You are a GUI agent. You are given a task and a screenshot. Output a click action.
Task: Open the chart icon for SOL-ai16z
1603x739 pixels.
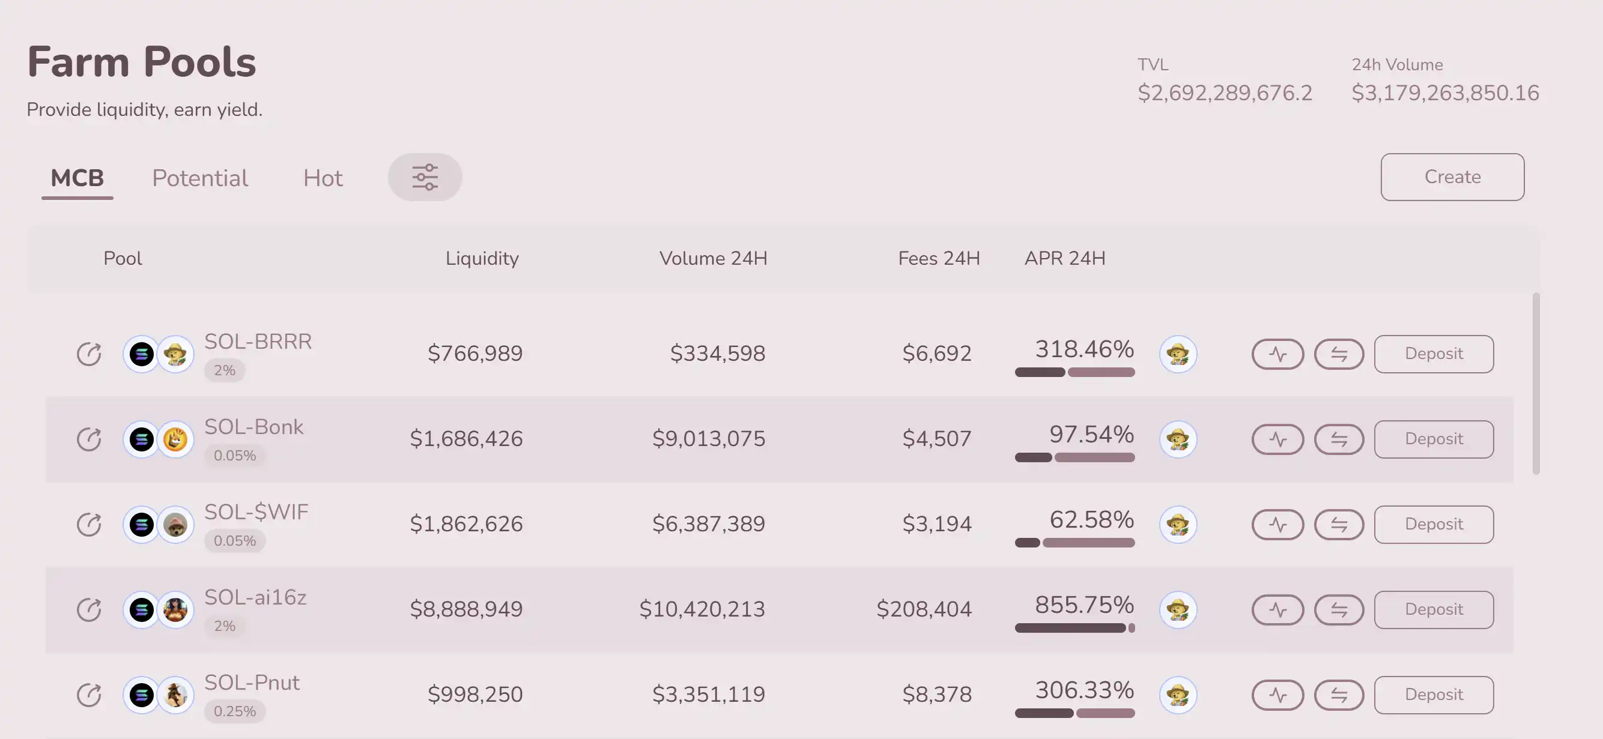point(1277,609)
